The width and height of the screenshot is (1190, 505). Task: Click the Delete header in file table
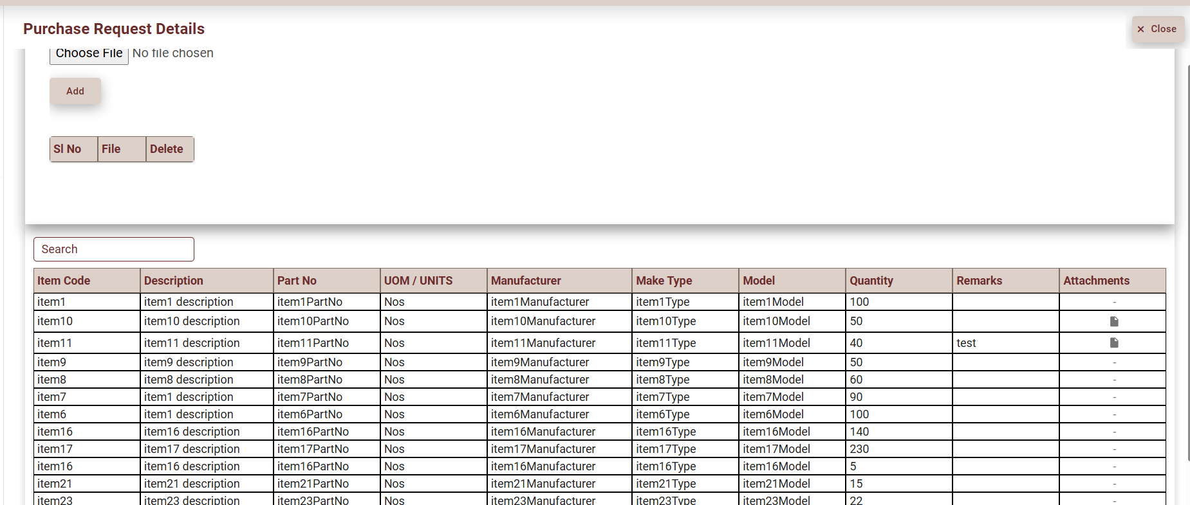[167, 149]
